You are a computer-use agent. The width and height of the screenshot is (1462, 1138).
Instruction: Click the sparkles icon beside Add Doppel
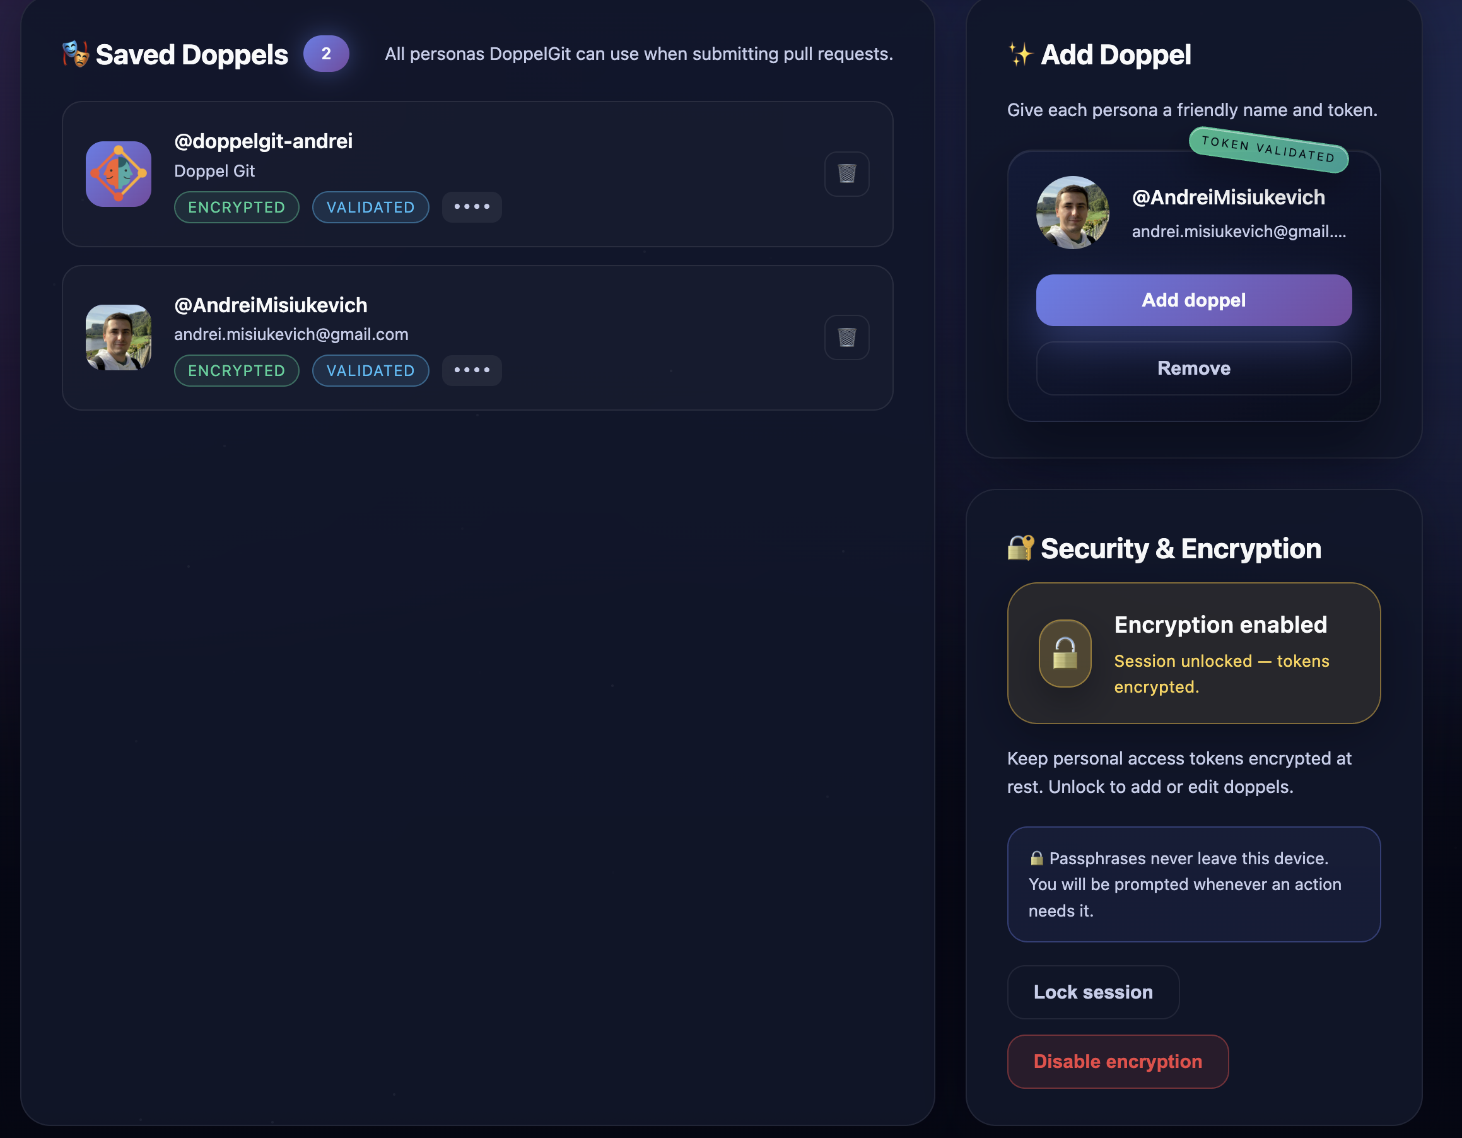[1021, 55]
